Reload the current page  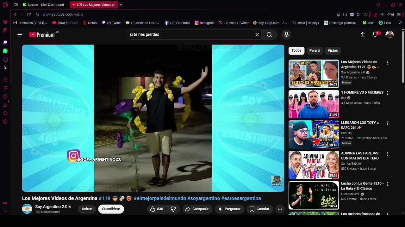pos(29,15)
